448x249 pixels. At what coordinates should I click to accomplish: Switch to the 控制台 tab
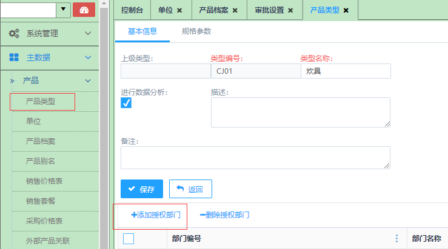pyautogui.click(x=133, y=10)
